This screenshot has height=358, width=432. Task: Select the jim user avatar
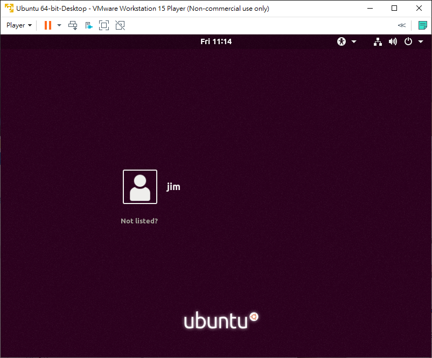(x=140, y=187)
